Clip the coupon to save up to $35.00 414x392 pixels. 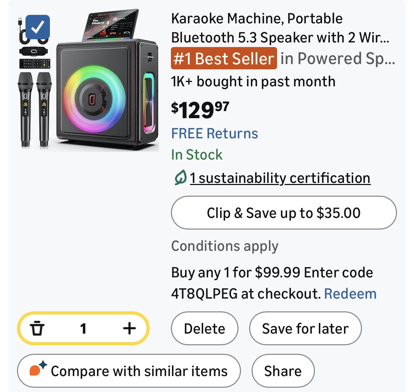[x=283, y=213]
